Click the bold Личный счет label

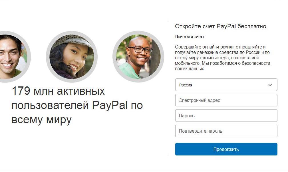click(190, 37)
